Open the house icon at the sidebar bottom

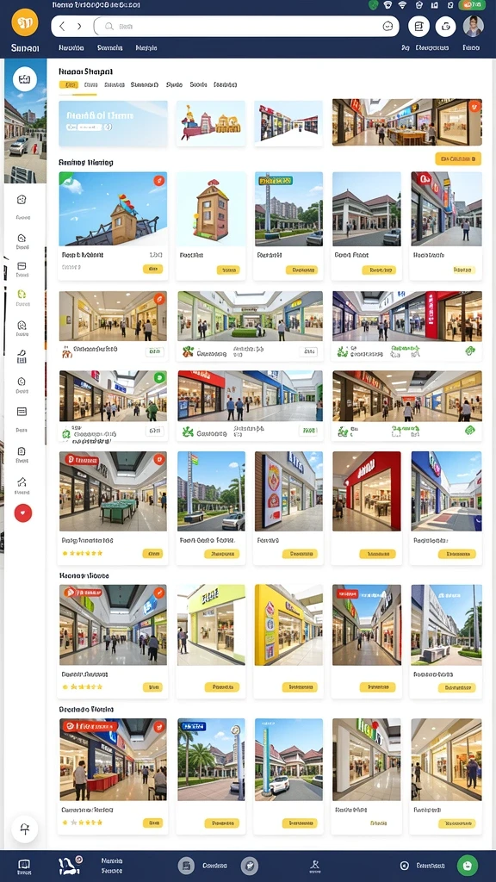click(x=22, y=482)
